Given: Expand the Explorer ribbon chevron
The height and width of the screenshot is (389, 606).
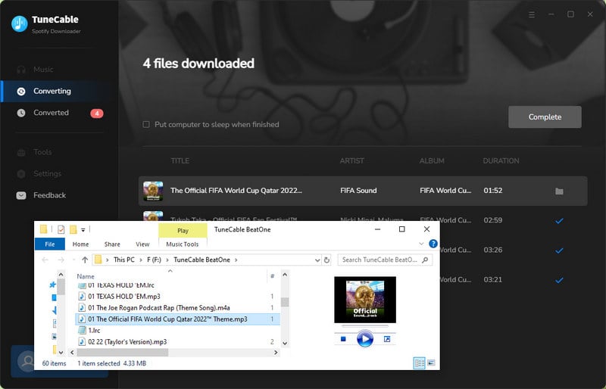Looking at the screenshot, I should (x=421, y=244).
